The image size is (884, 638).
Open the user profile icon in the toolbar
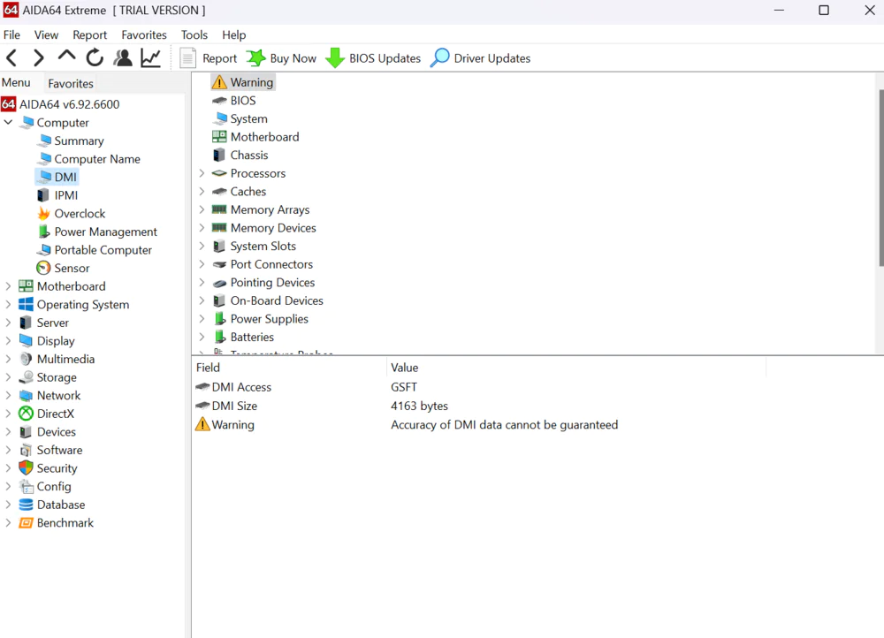point(122,58)
